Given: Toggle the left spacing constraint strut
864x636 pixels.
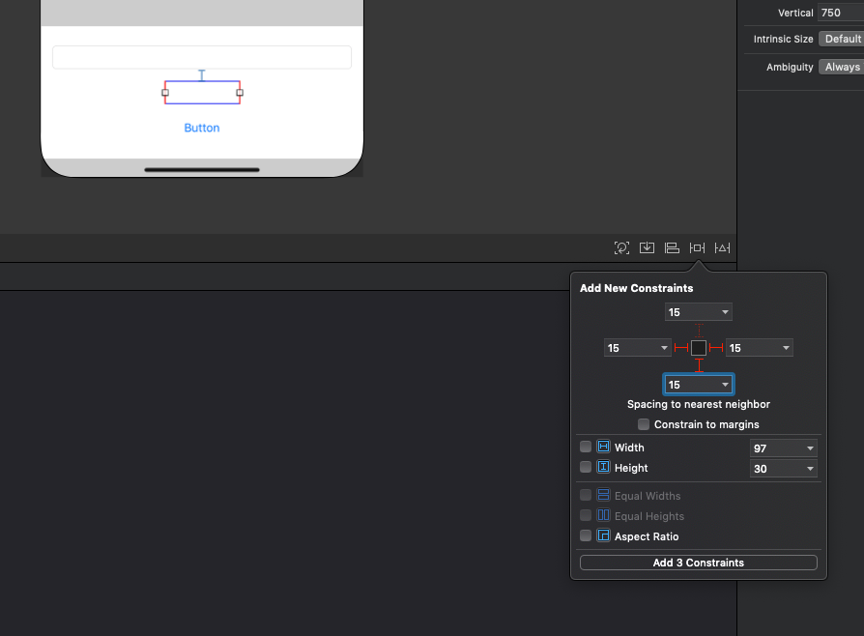Looking at the screenshot, I should tap(681, 348).
